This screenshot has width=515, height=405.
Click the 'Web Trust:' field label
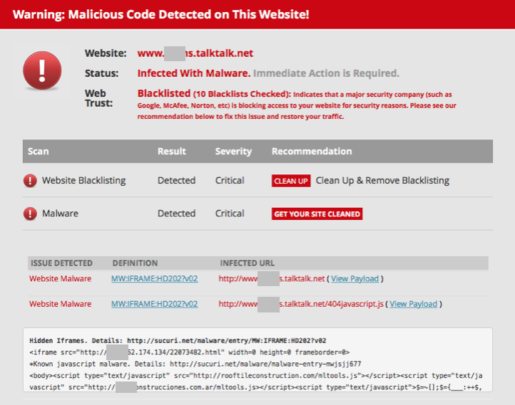(98, 98)
